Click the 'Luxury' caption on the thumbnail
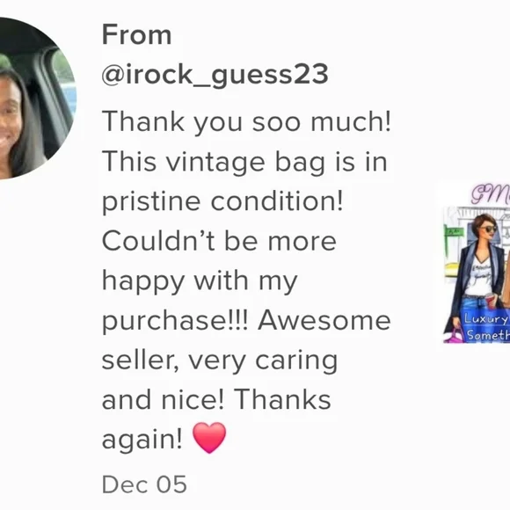 pyautogui.click(x=486, y=319)
